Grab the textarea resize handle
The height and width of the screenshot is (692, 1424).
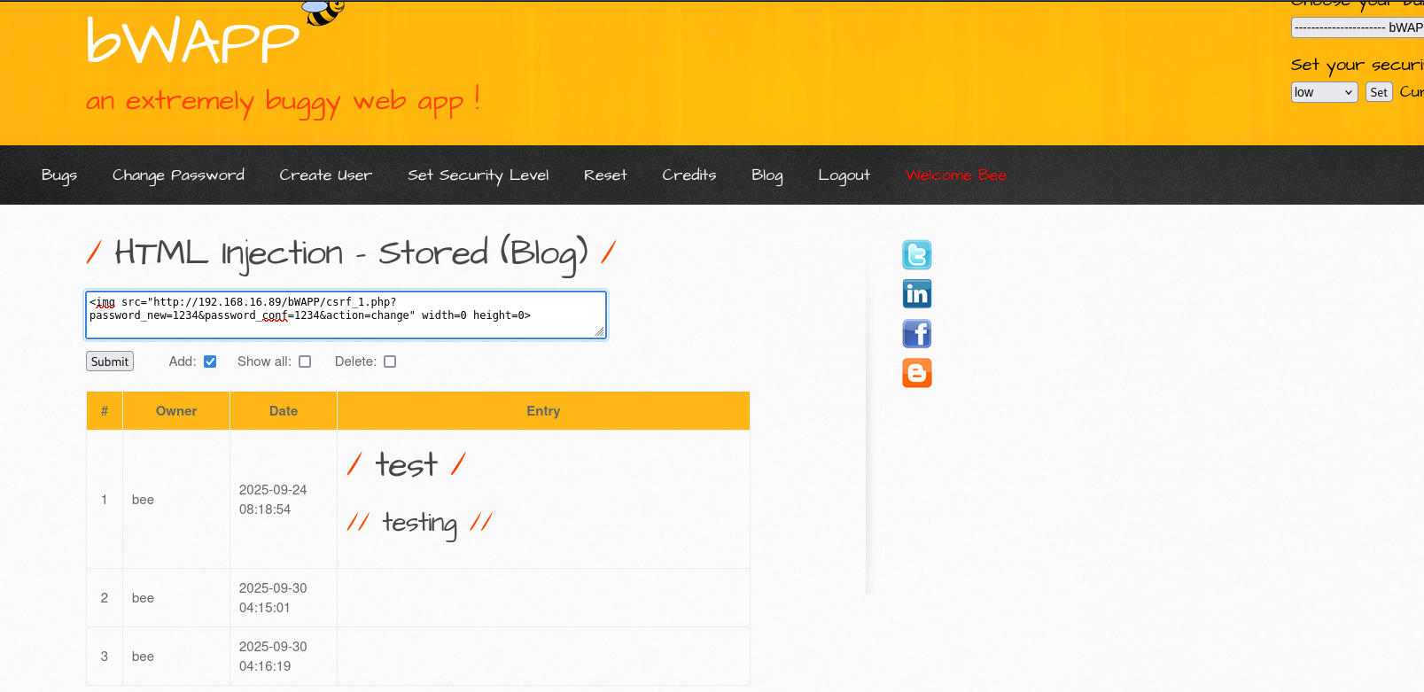[x=599, y=332]
